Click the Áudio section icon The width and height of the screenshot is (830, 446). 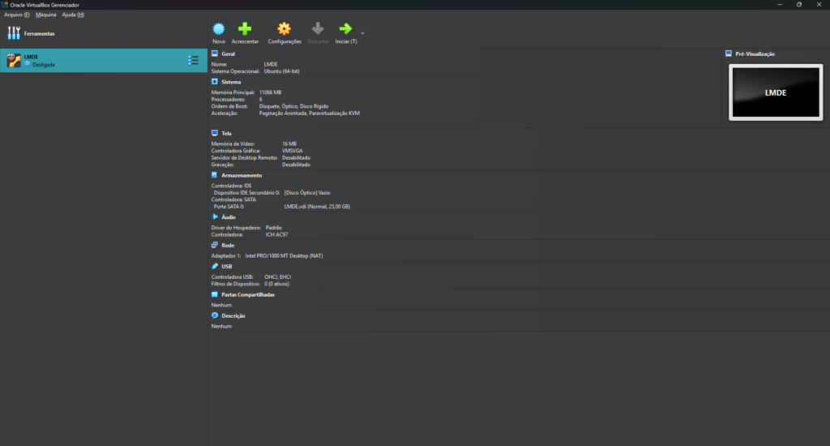coord(214,217)
